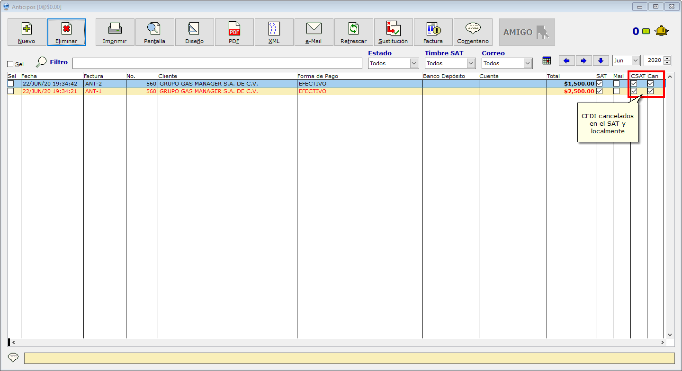Toggle the Sel select-all checkbox
Viewport: 682px width, 371px height.
coord(10,64)
